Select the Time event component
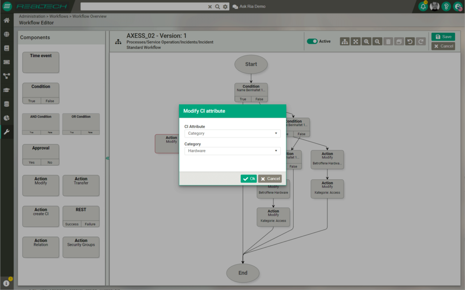465x290 pixels. click(x=41, y=62)
